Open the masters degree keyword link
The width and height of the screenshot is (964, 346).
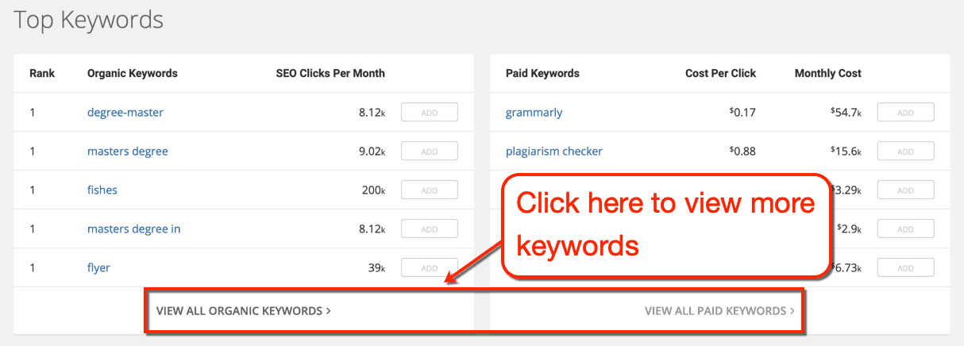128,152
